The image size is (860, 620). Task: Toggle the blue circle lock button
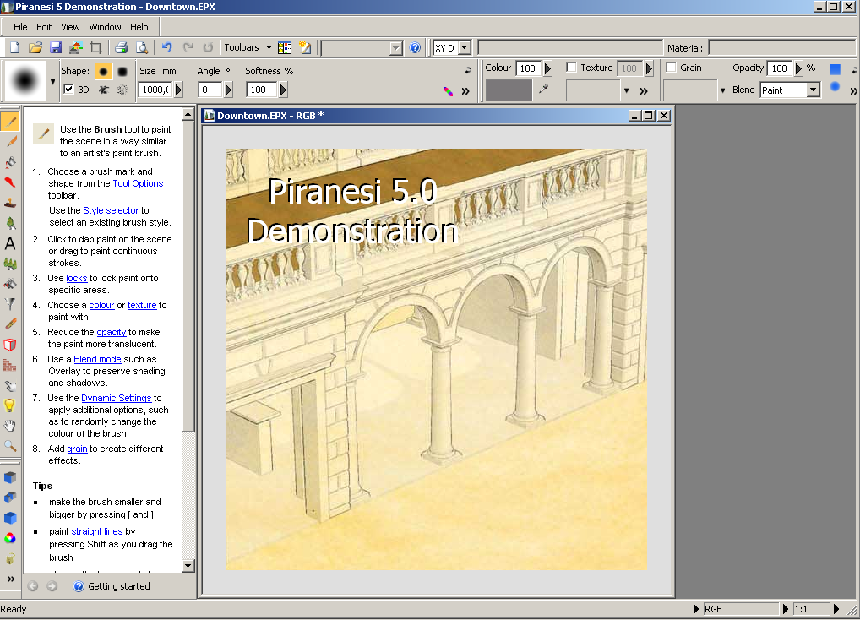click(835, 87)
